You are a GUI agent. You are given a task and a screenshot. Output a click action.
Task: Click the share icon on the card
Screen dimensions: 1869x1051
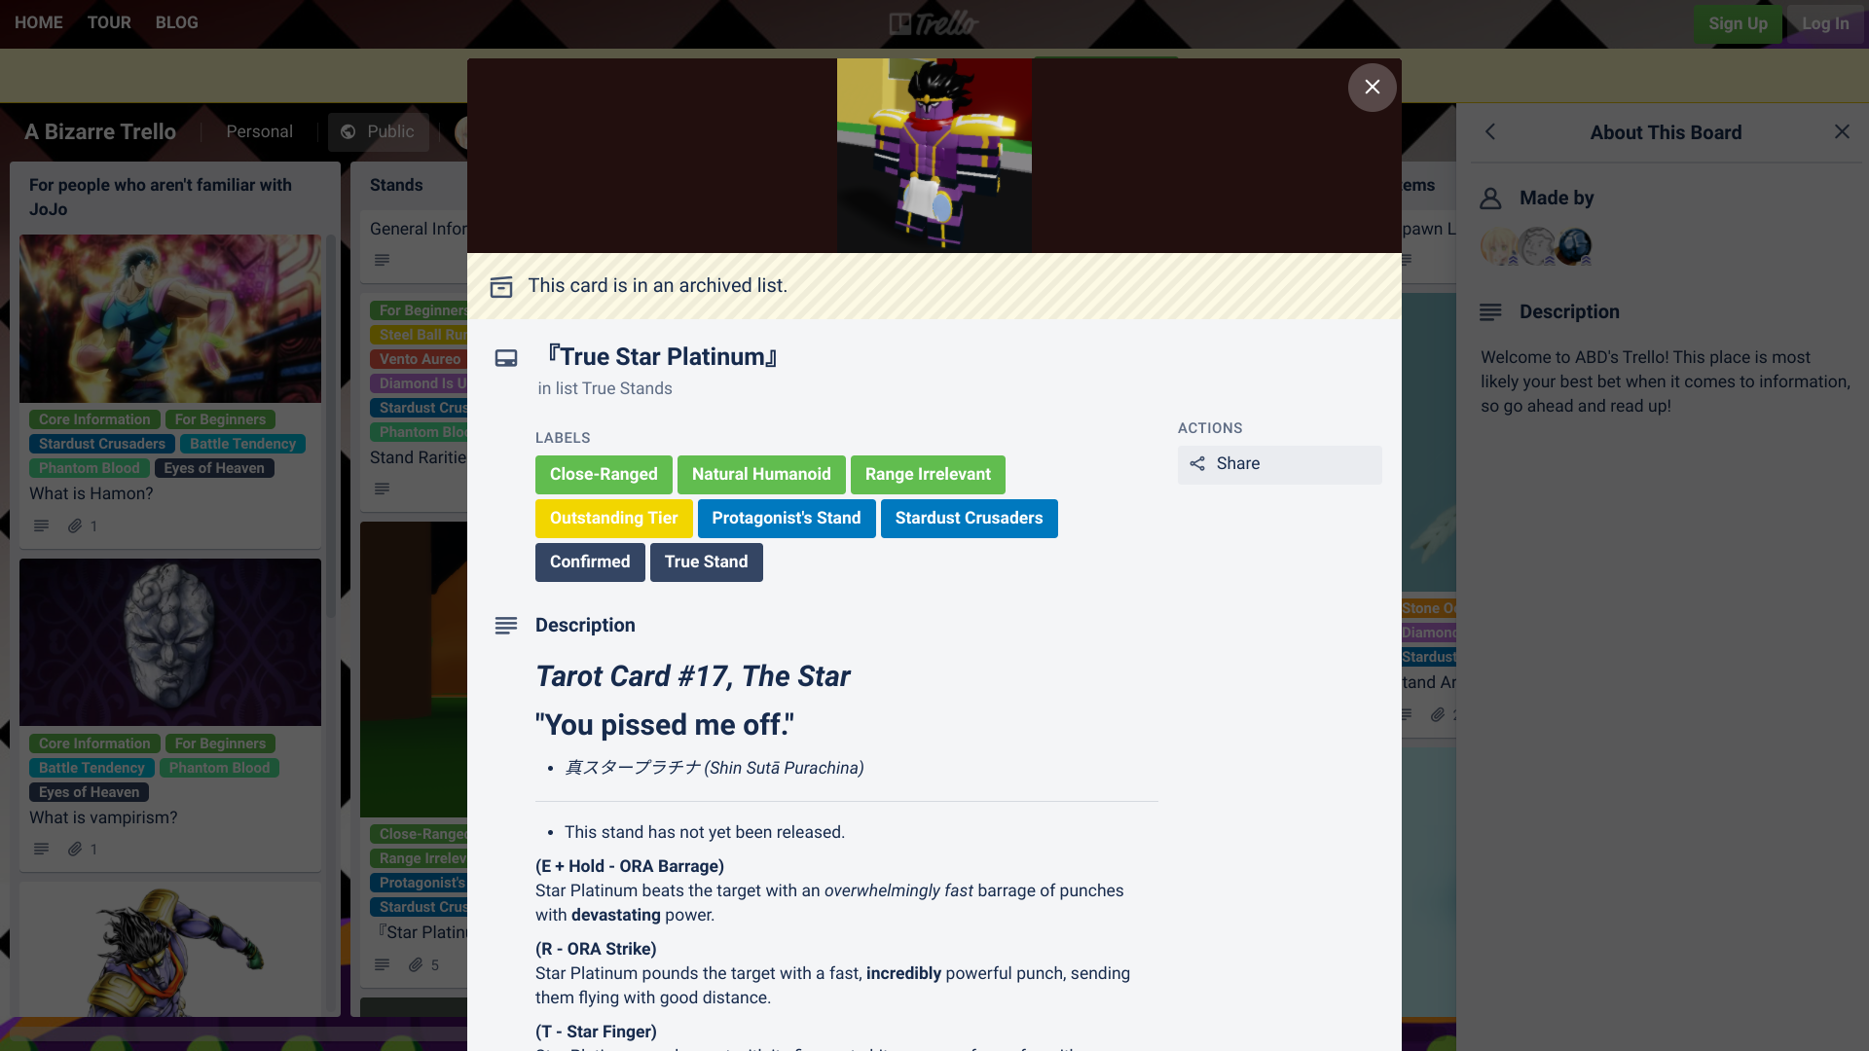(1197, 463)
